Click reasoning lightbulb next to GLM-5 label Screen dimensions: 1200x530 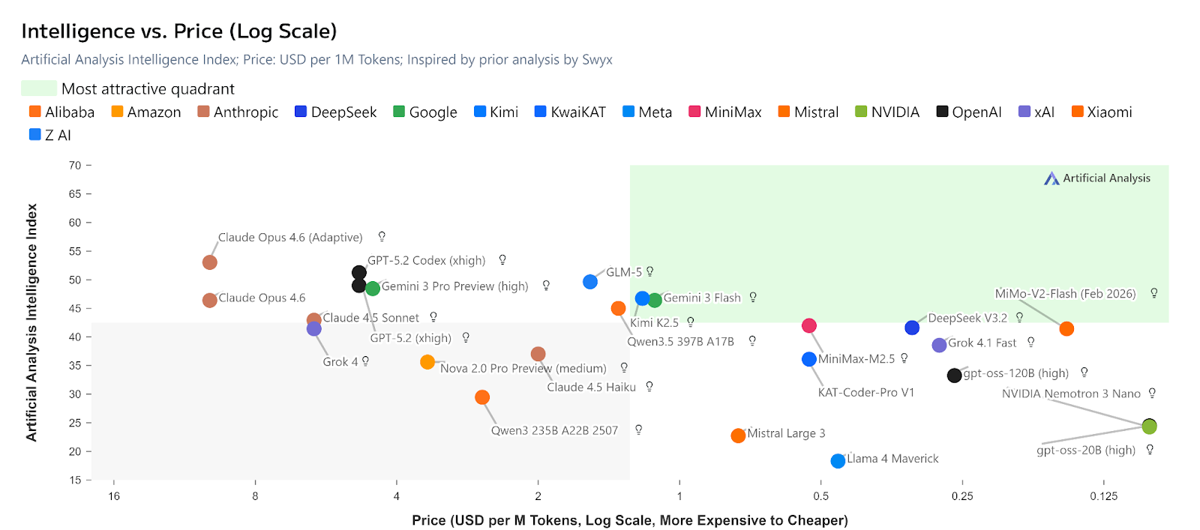pos(650,271)
